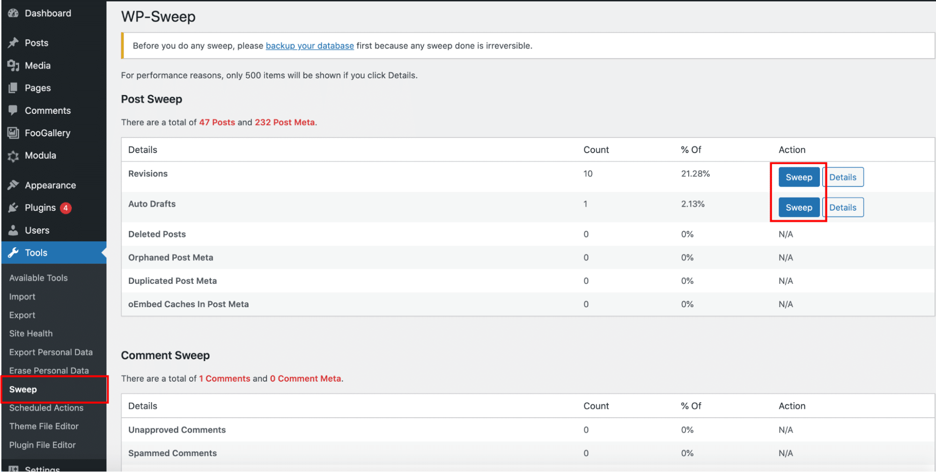Image resolution: width=936 pixels, height=472 pixels.
Task: Click the Post Sweep heading
Action: 151,99
